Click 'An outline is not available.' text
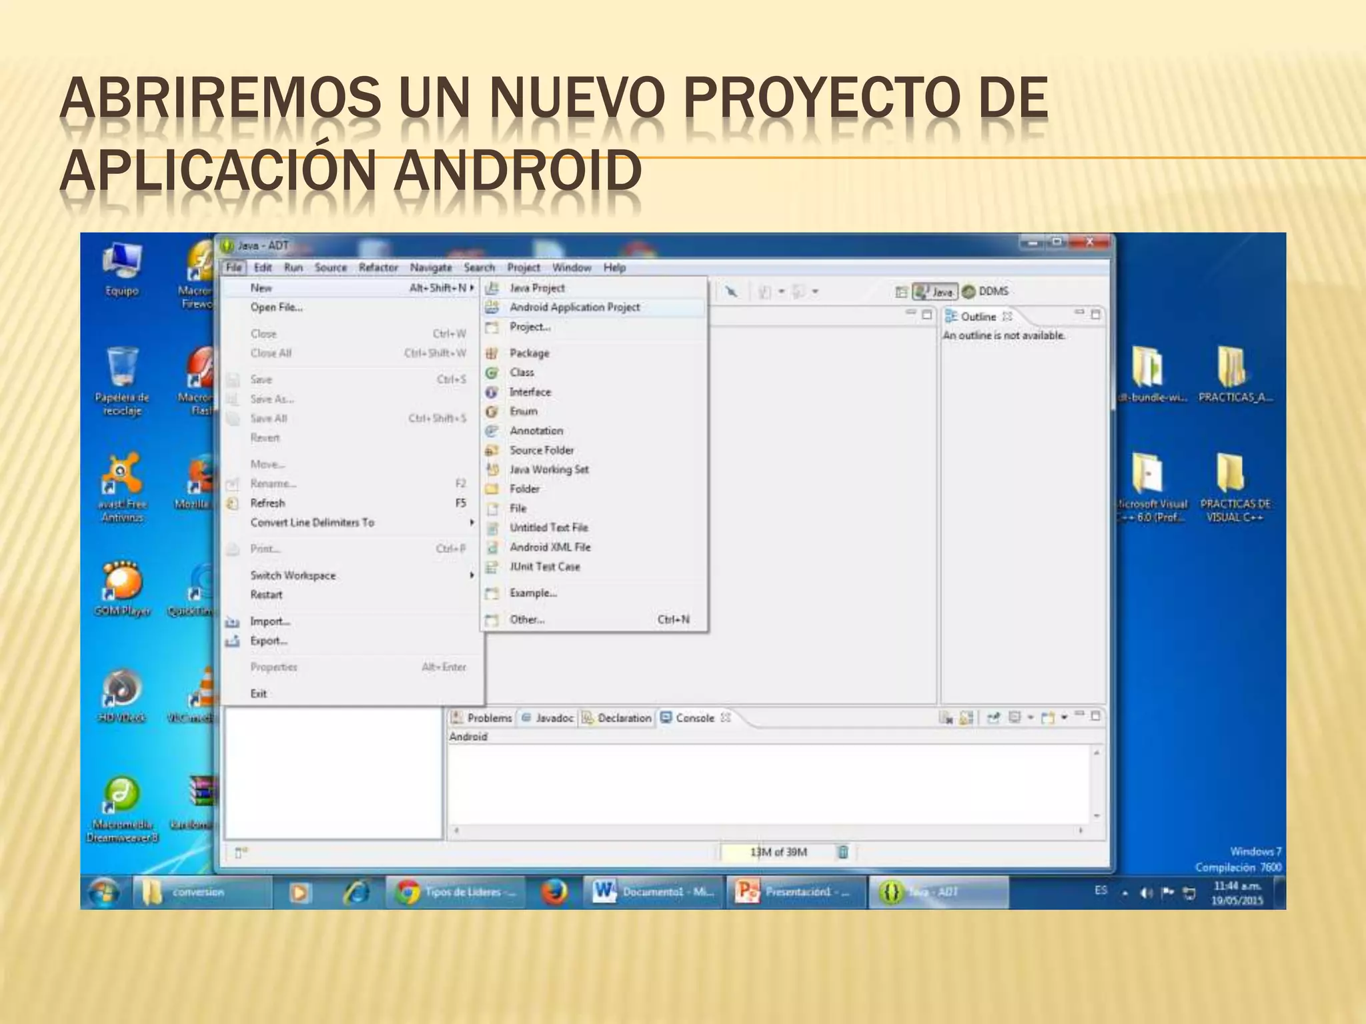 tap(1004, 336)
